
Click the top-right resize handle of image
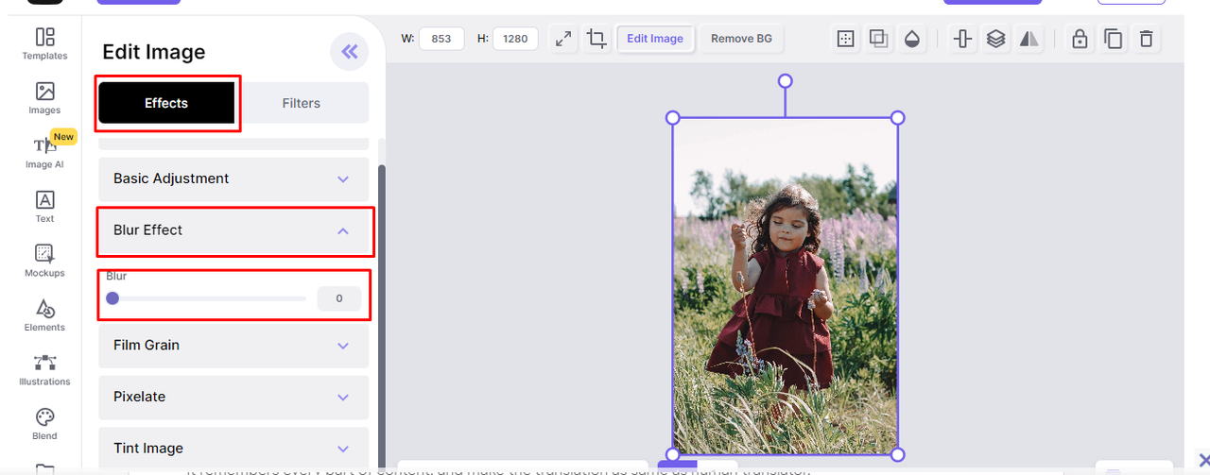point(898,118)
